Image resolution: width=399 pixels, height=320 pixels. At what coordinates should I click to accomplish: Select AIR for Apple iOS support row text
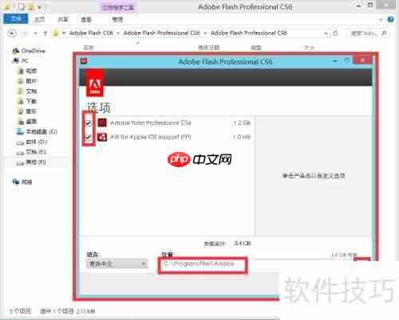[151, 137]
